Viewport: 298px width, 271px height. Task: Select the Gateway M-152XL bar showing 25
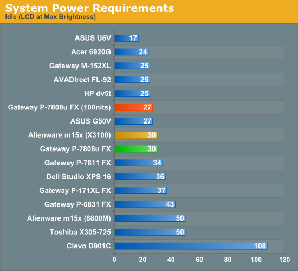pos(132,66)
